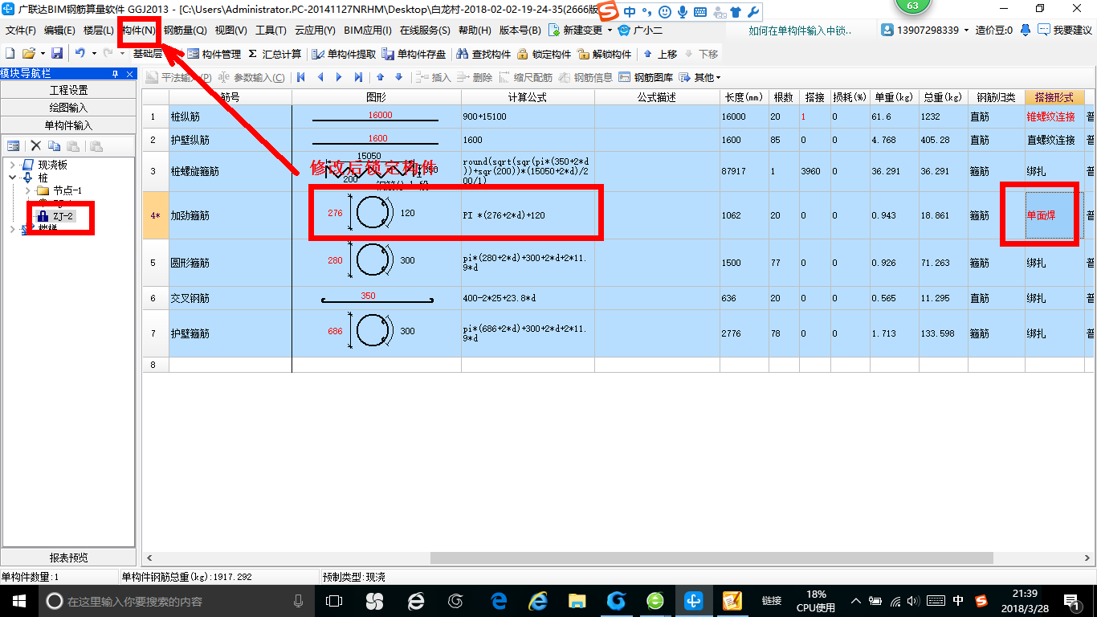Click the taskbar search box
The width and height of the screenshot is (1097, 617).
[x=175, y=600]
